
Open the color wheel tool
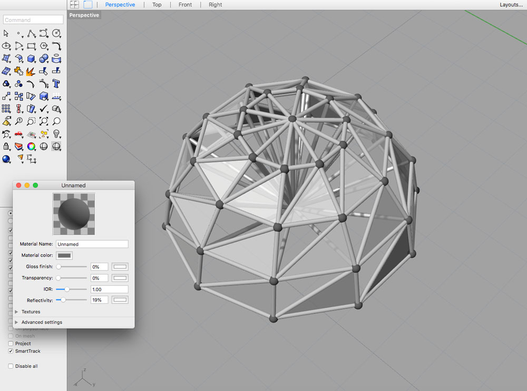pyautogui.click(x=31, y=146)
